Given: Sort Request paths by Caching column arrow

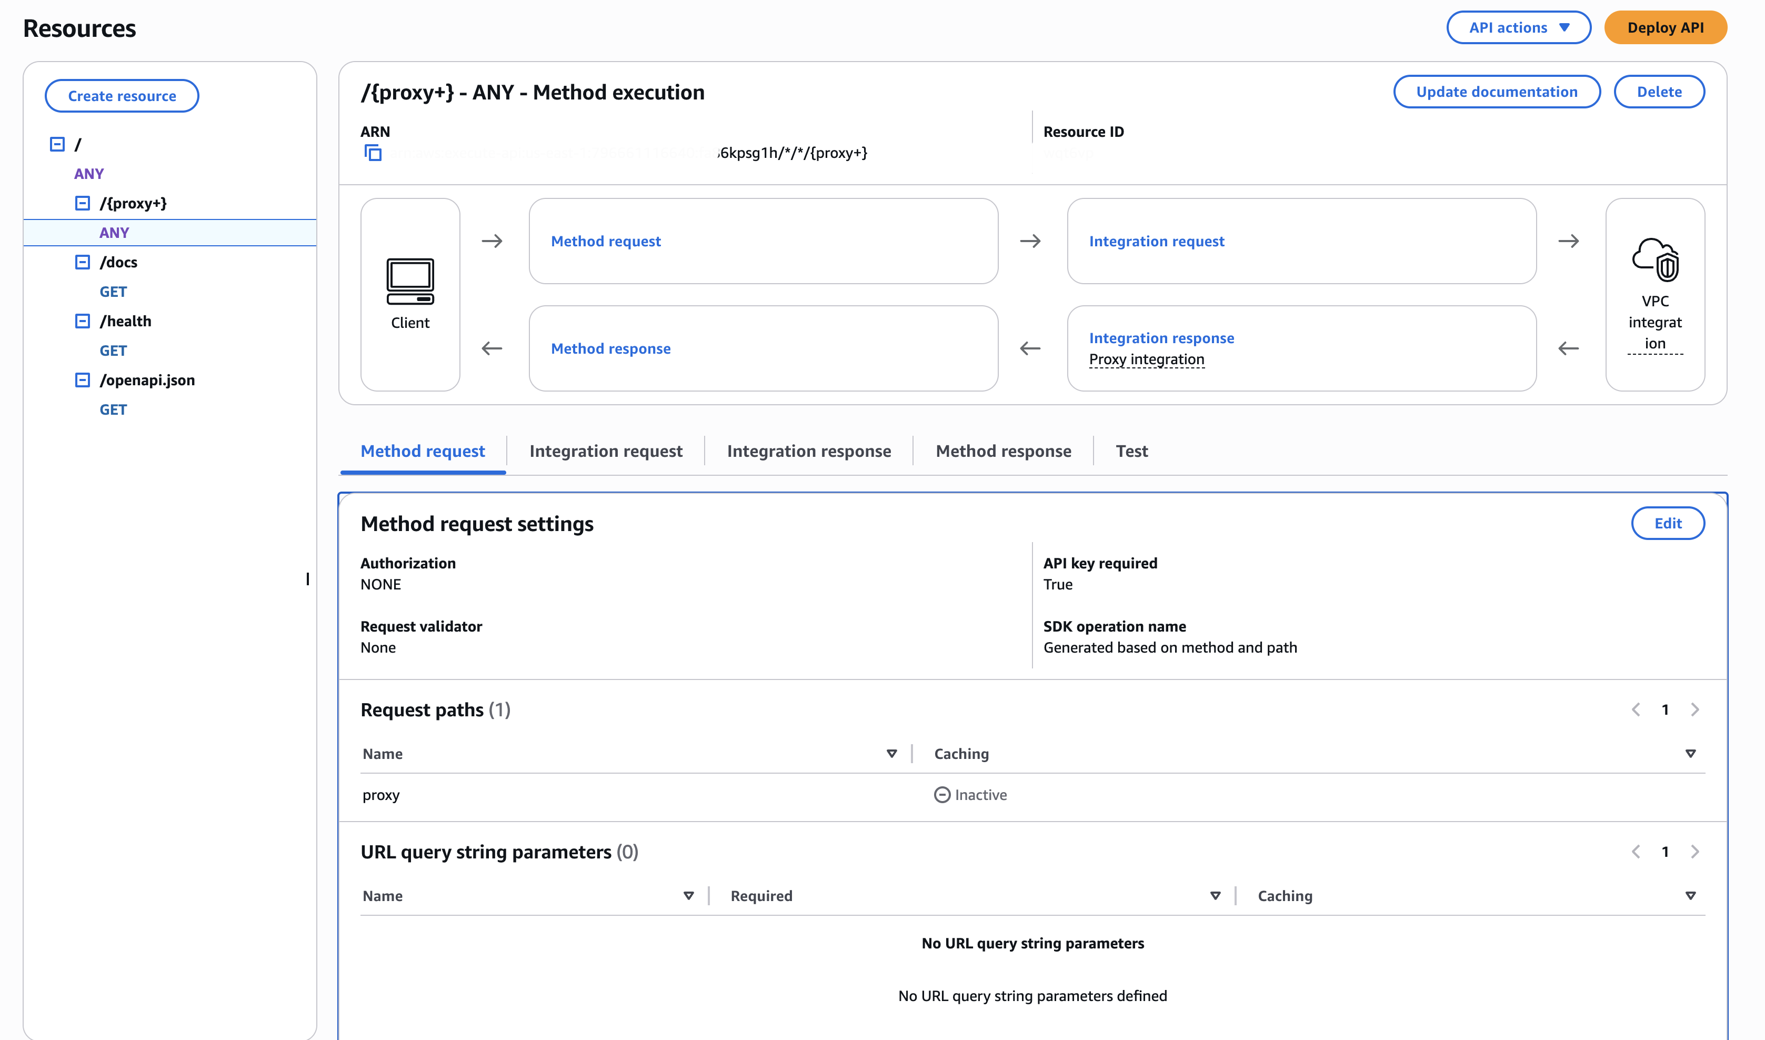Looking at the screenshot, I should [1690, 754].
